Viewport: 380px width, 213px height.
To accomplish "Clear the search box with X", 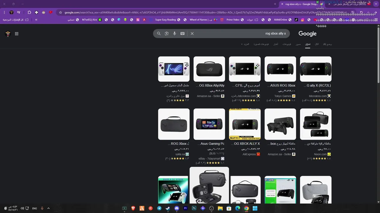I will [192, 33].
